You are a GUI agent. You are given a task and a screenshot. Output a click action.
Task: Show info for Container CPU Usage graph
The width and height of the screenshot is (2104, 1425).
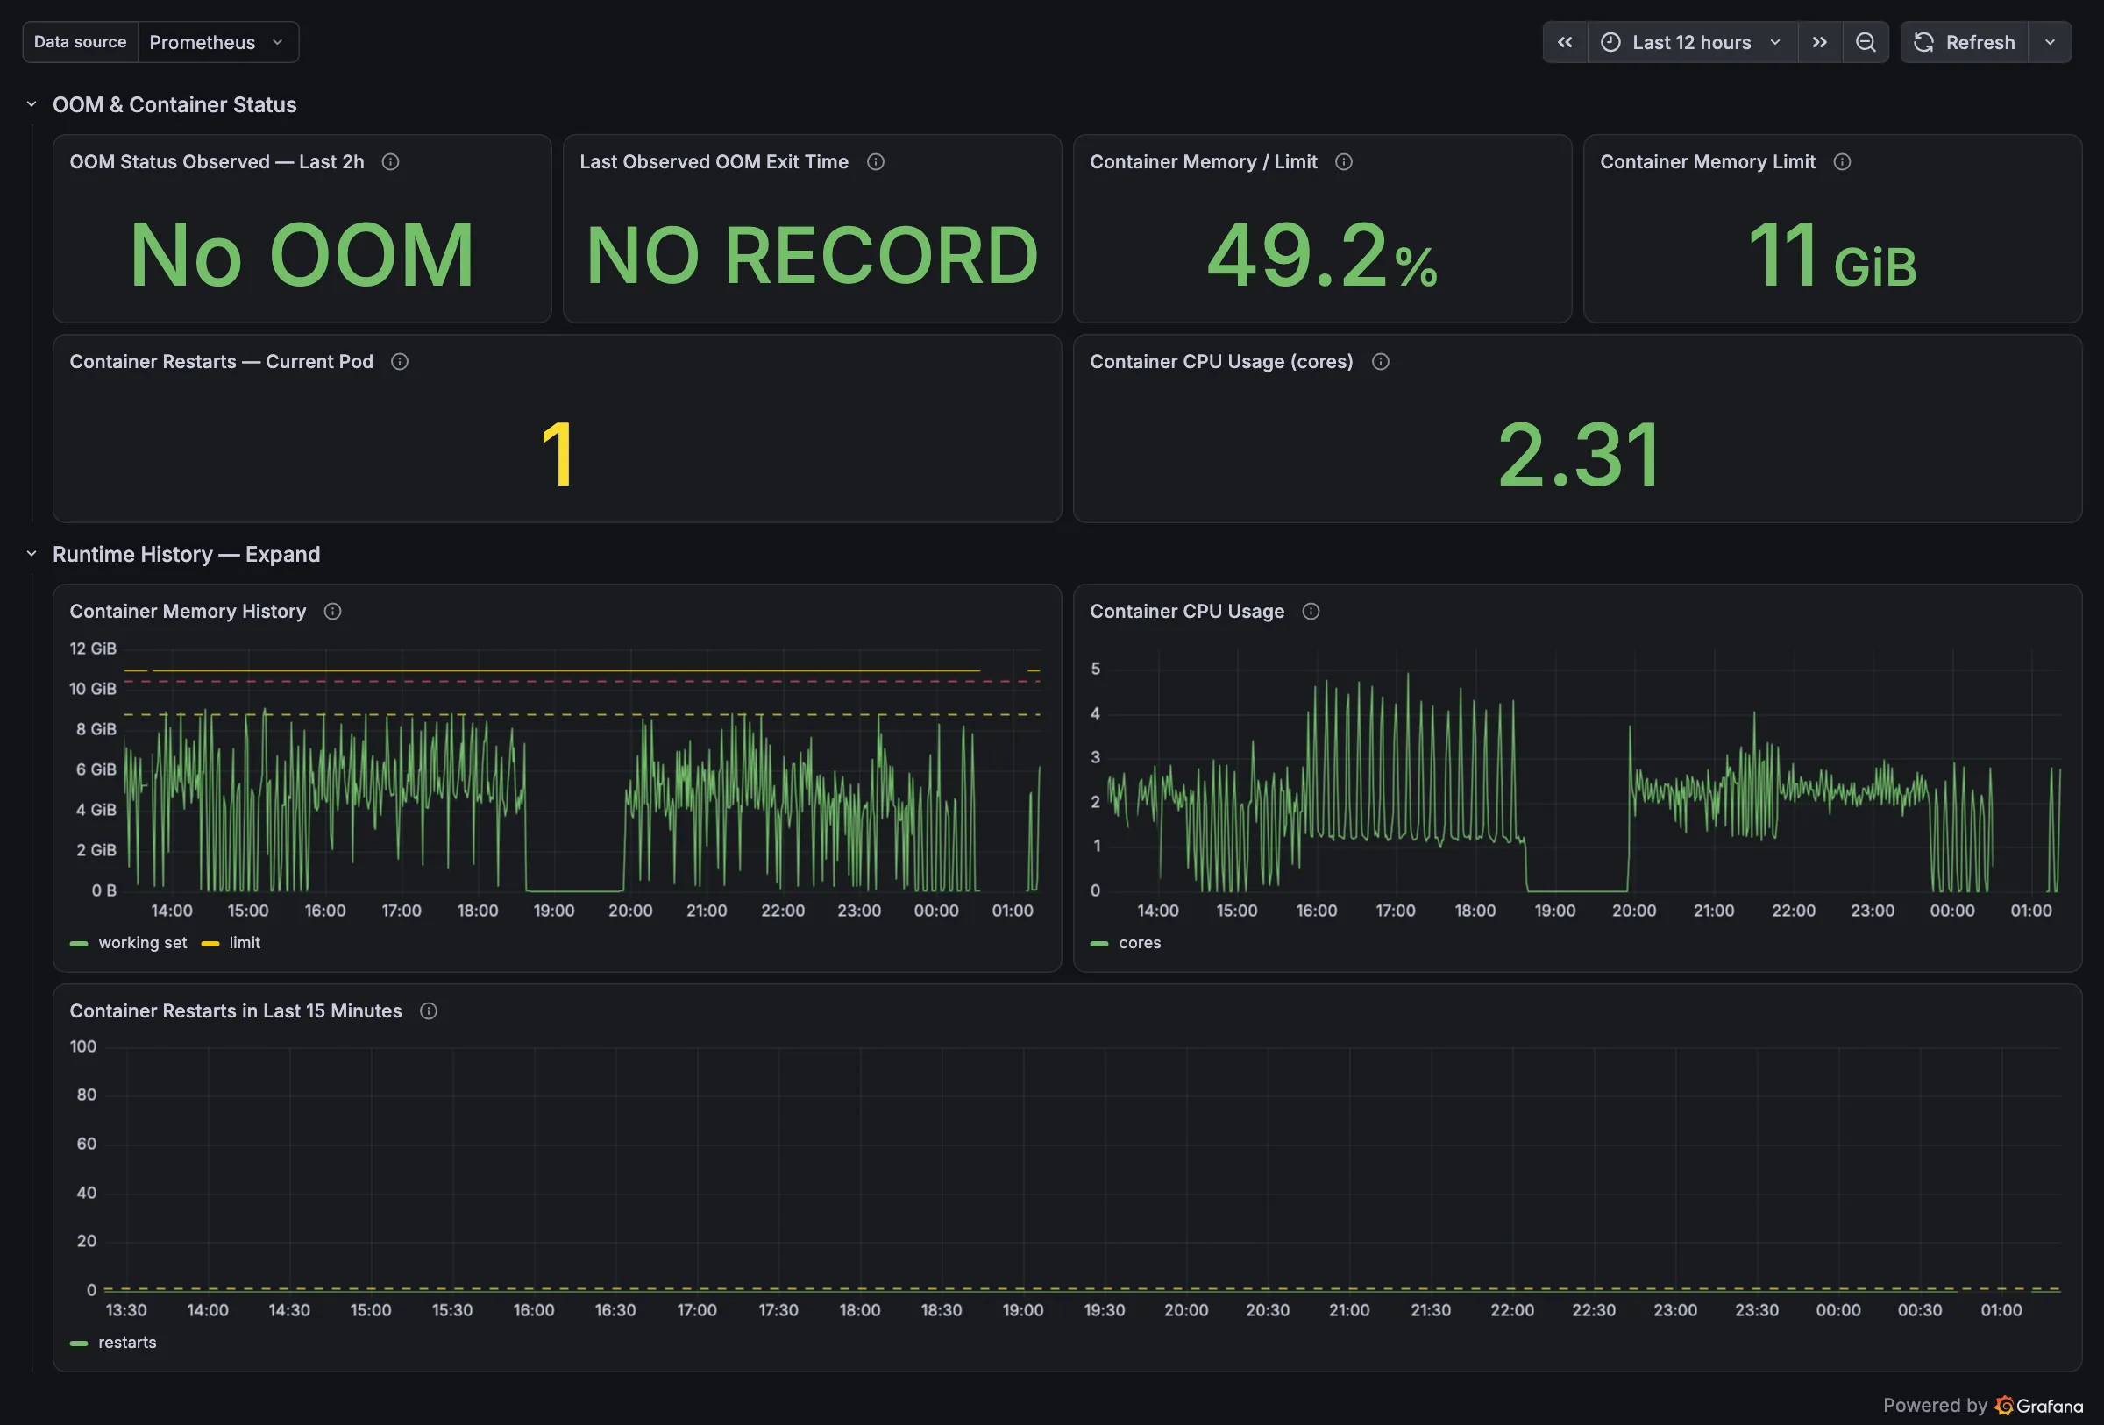click(x=1310, y=612)
